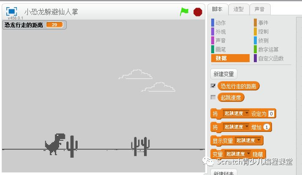This screenshot has height=175, width=302.
Task: Click the red stop sign button
Action: click(x=198, y=12)
